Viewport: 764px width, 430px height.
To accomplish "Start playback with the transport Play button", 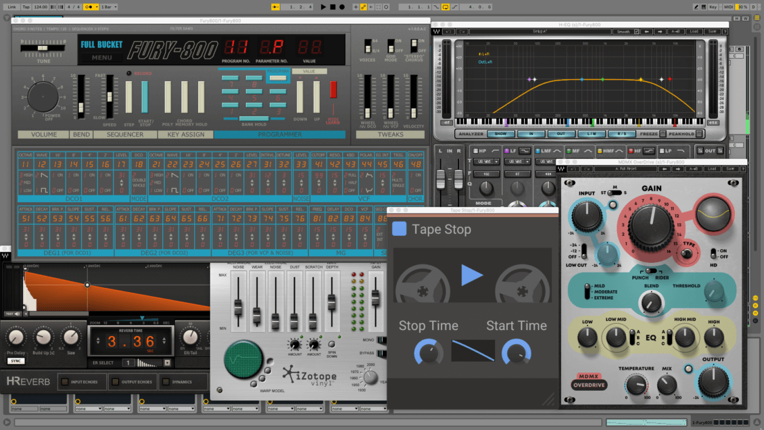I will (x=323, y=7).
